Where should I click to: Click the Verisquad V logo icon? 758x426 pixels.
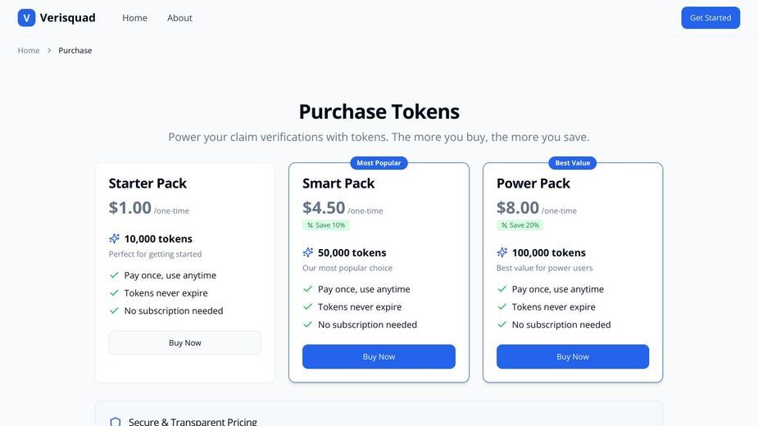click(26, 18)
